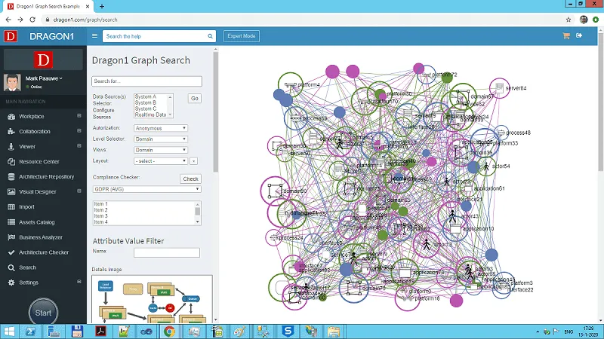Click the save floppy disk taskbar icon
This screenshot has width=604, height=339.
tap(77, 331)
